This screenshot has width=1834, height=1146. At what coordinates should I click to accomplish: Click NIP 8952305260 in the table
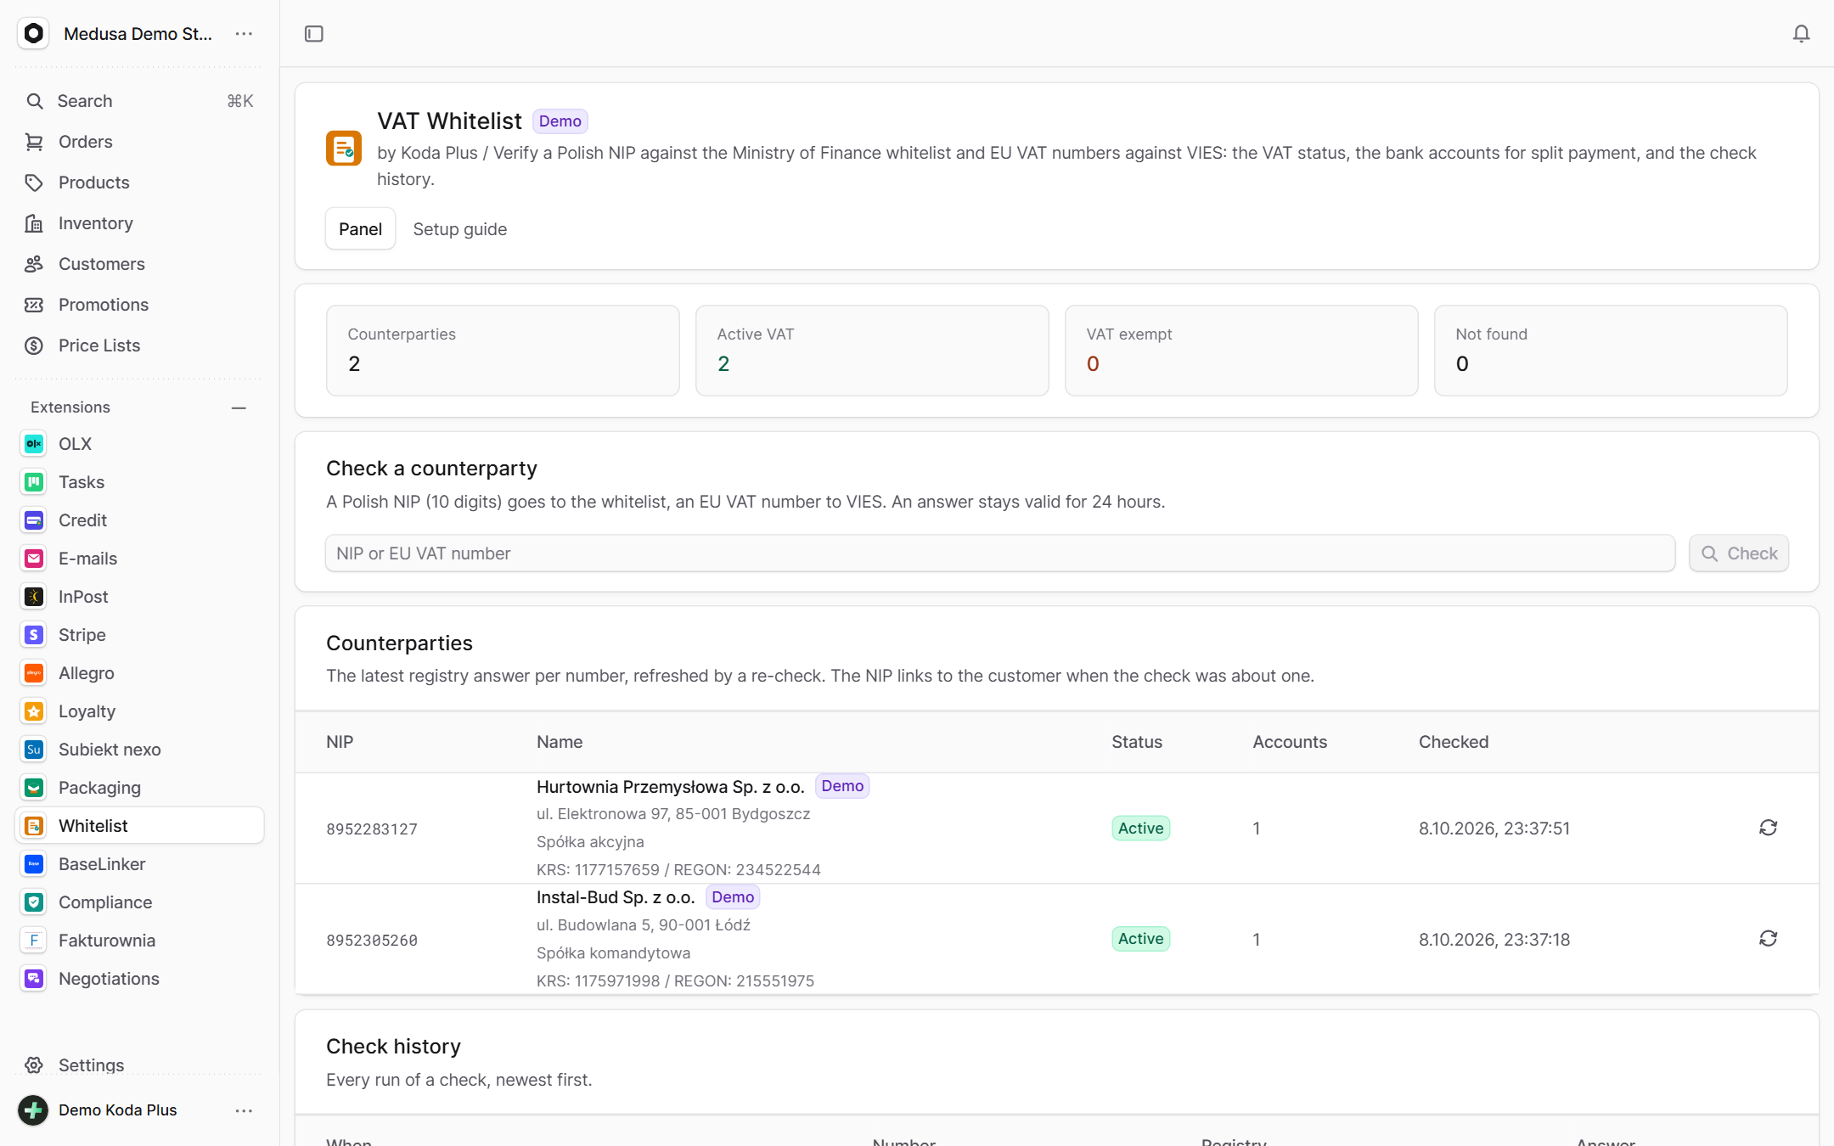coord(372,940)
